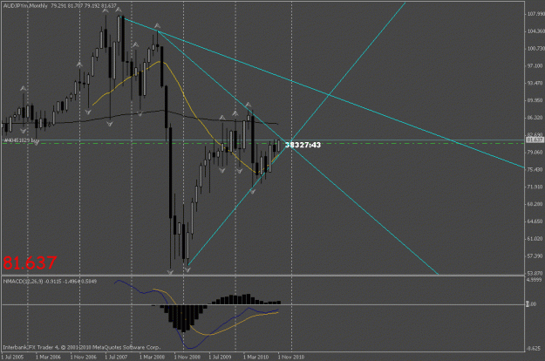Click the 61.020 price axis label
This screenshot has width=545, height=361.
[x=535, y=239]
